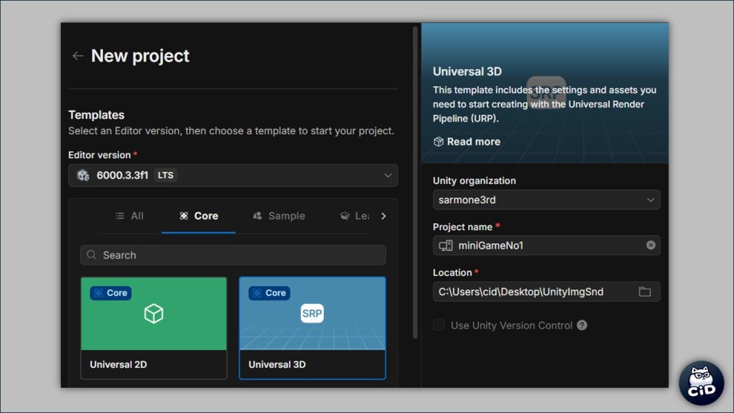Click the vertical scrollbar of the templates panel
Screen dimensions: 734x413
pos(415,179)
